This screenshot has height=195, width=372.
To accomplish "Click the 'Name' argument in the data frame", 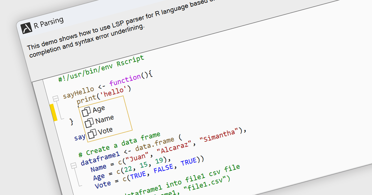I will click(x=98, y=167).
